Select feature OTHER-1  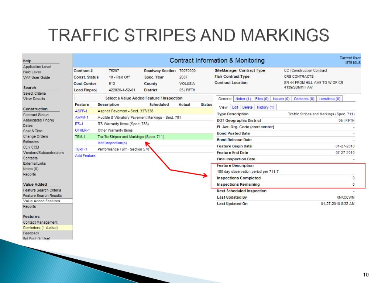(x=82, y=130)
